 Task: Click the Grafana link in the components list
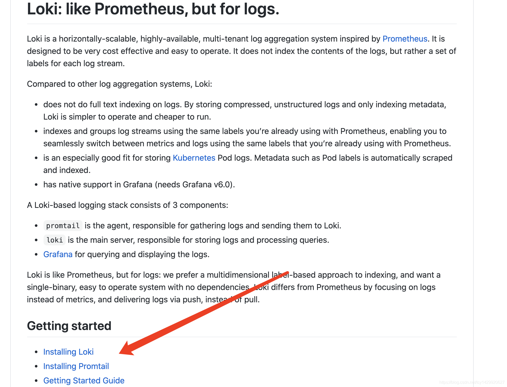click(58, 254)
